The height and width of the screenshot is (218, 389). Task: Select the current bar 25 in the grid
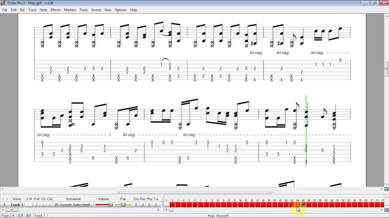point(303,205)
